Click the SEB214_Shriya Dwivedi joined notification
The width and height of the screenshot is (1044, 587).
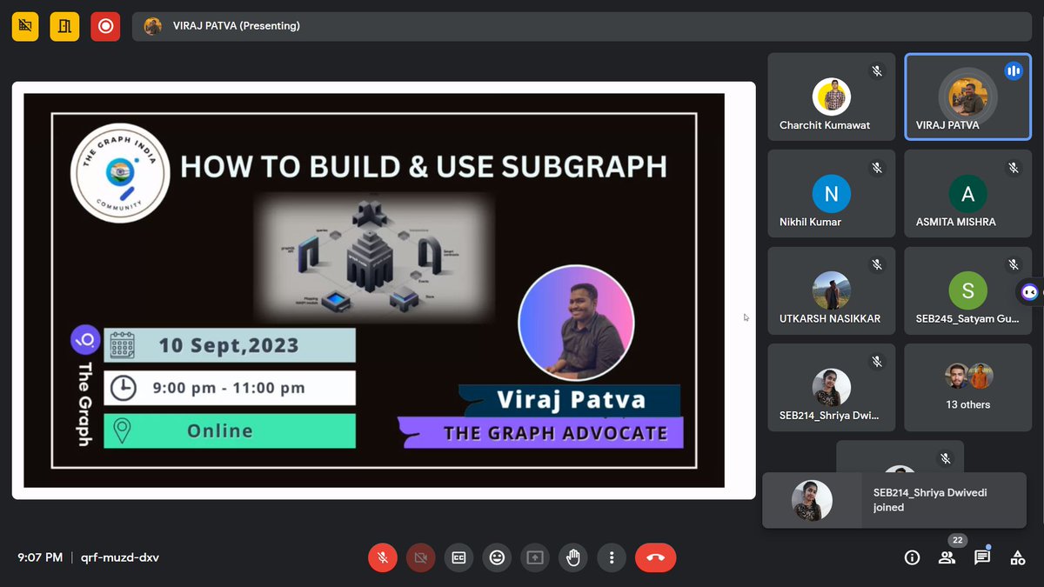pos(894,500)
